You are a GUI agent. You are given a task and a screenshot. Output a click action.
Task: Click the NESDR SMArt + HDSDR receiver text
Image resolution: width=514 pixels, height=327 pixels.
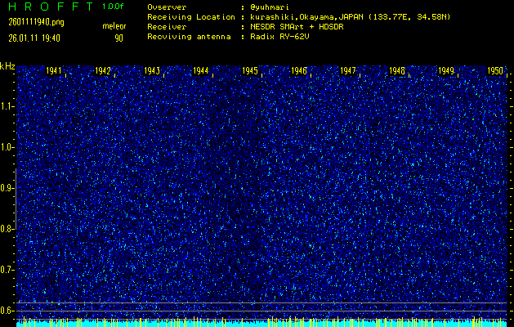[x=299, y=28]
